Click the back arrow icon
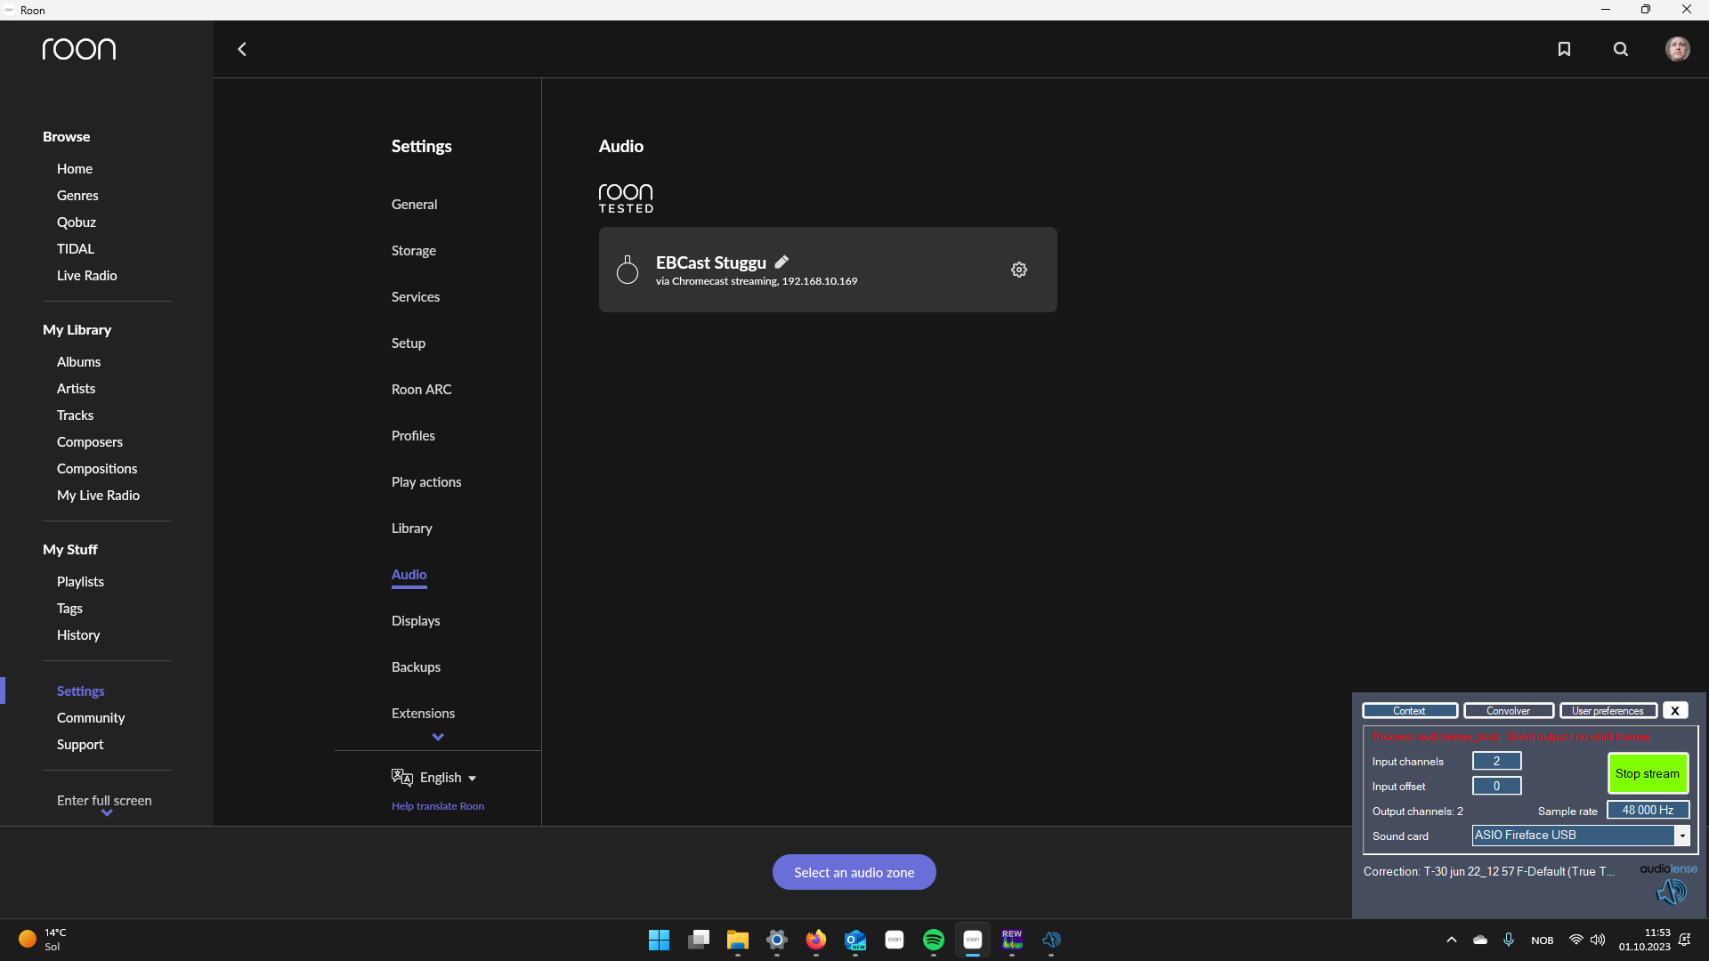 click(x=241, y=49)
